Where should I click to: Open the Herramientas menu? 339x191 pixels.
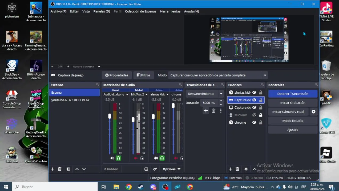[x=170, y=11]
